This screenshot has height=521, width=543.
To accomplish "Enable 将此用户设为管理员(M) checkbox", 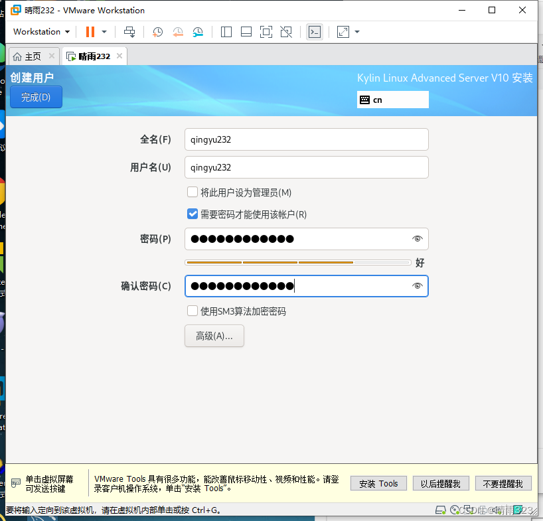I will tap(193, 192).
